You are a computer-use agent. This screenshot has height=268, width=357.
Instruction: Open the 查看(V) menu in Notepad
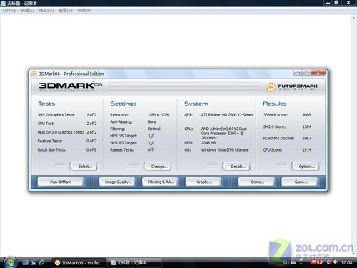coord(66,11)
